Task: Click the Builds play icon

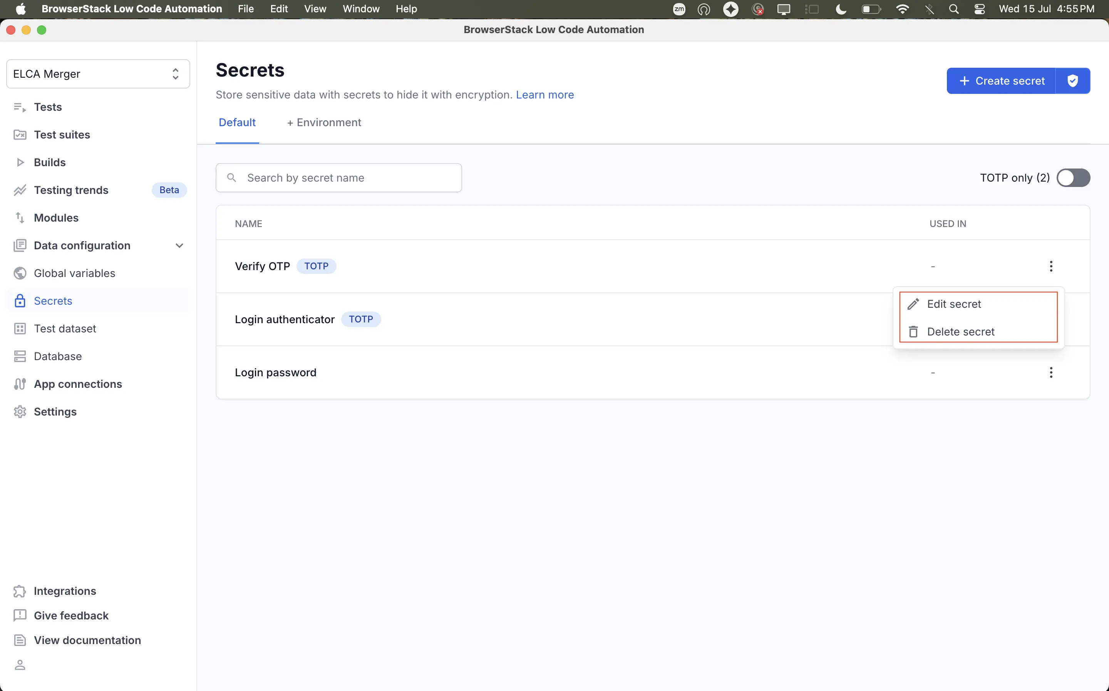Action: (20, 163)
